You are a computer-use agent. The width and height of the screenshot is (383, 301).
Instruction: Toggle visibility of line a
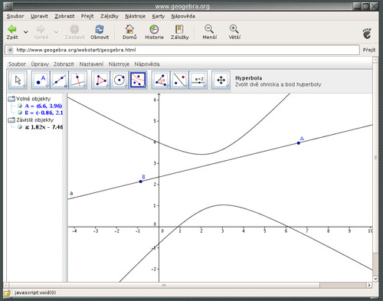(x=20, y=127)
